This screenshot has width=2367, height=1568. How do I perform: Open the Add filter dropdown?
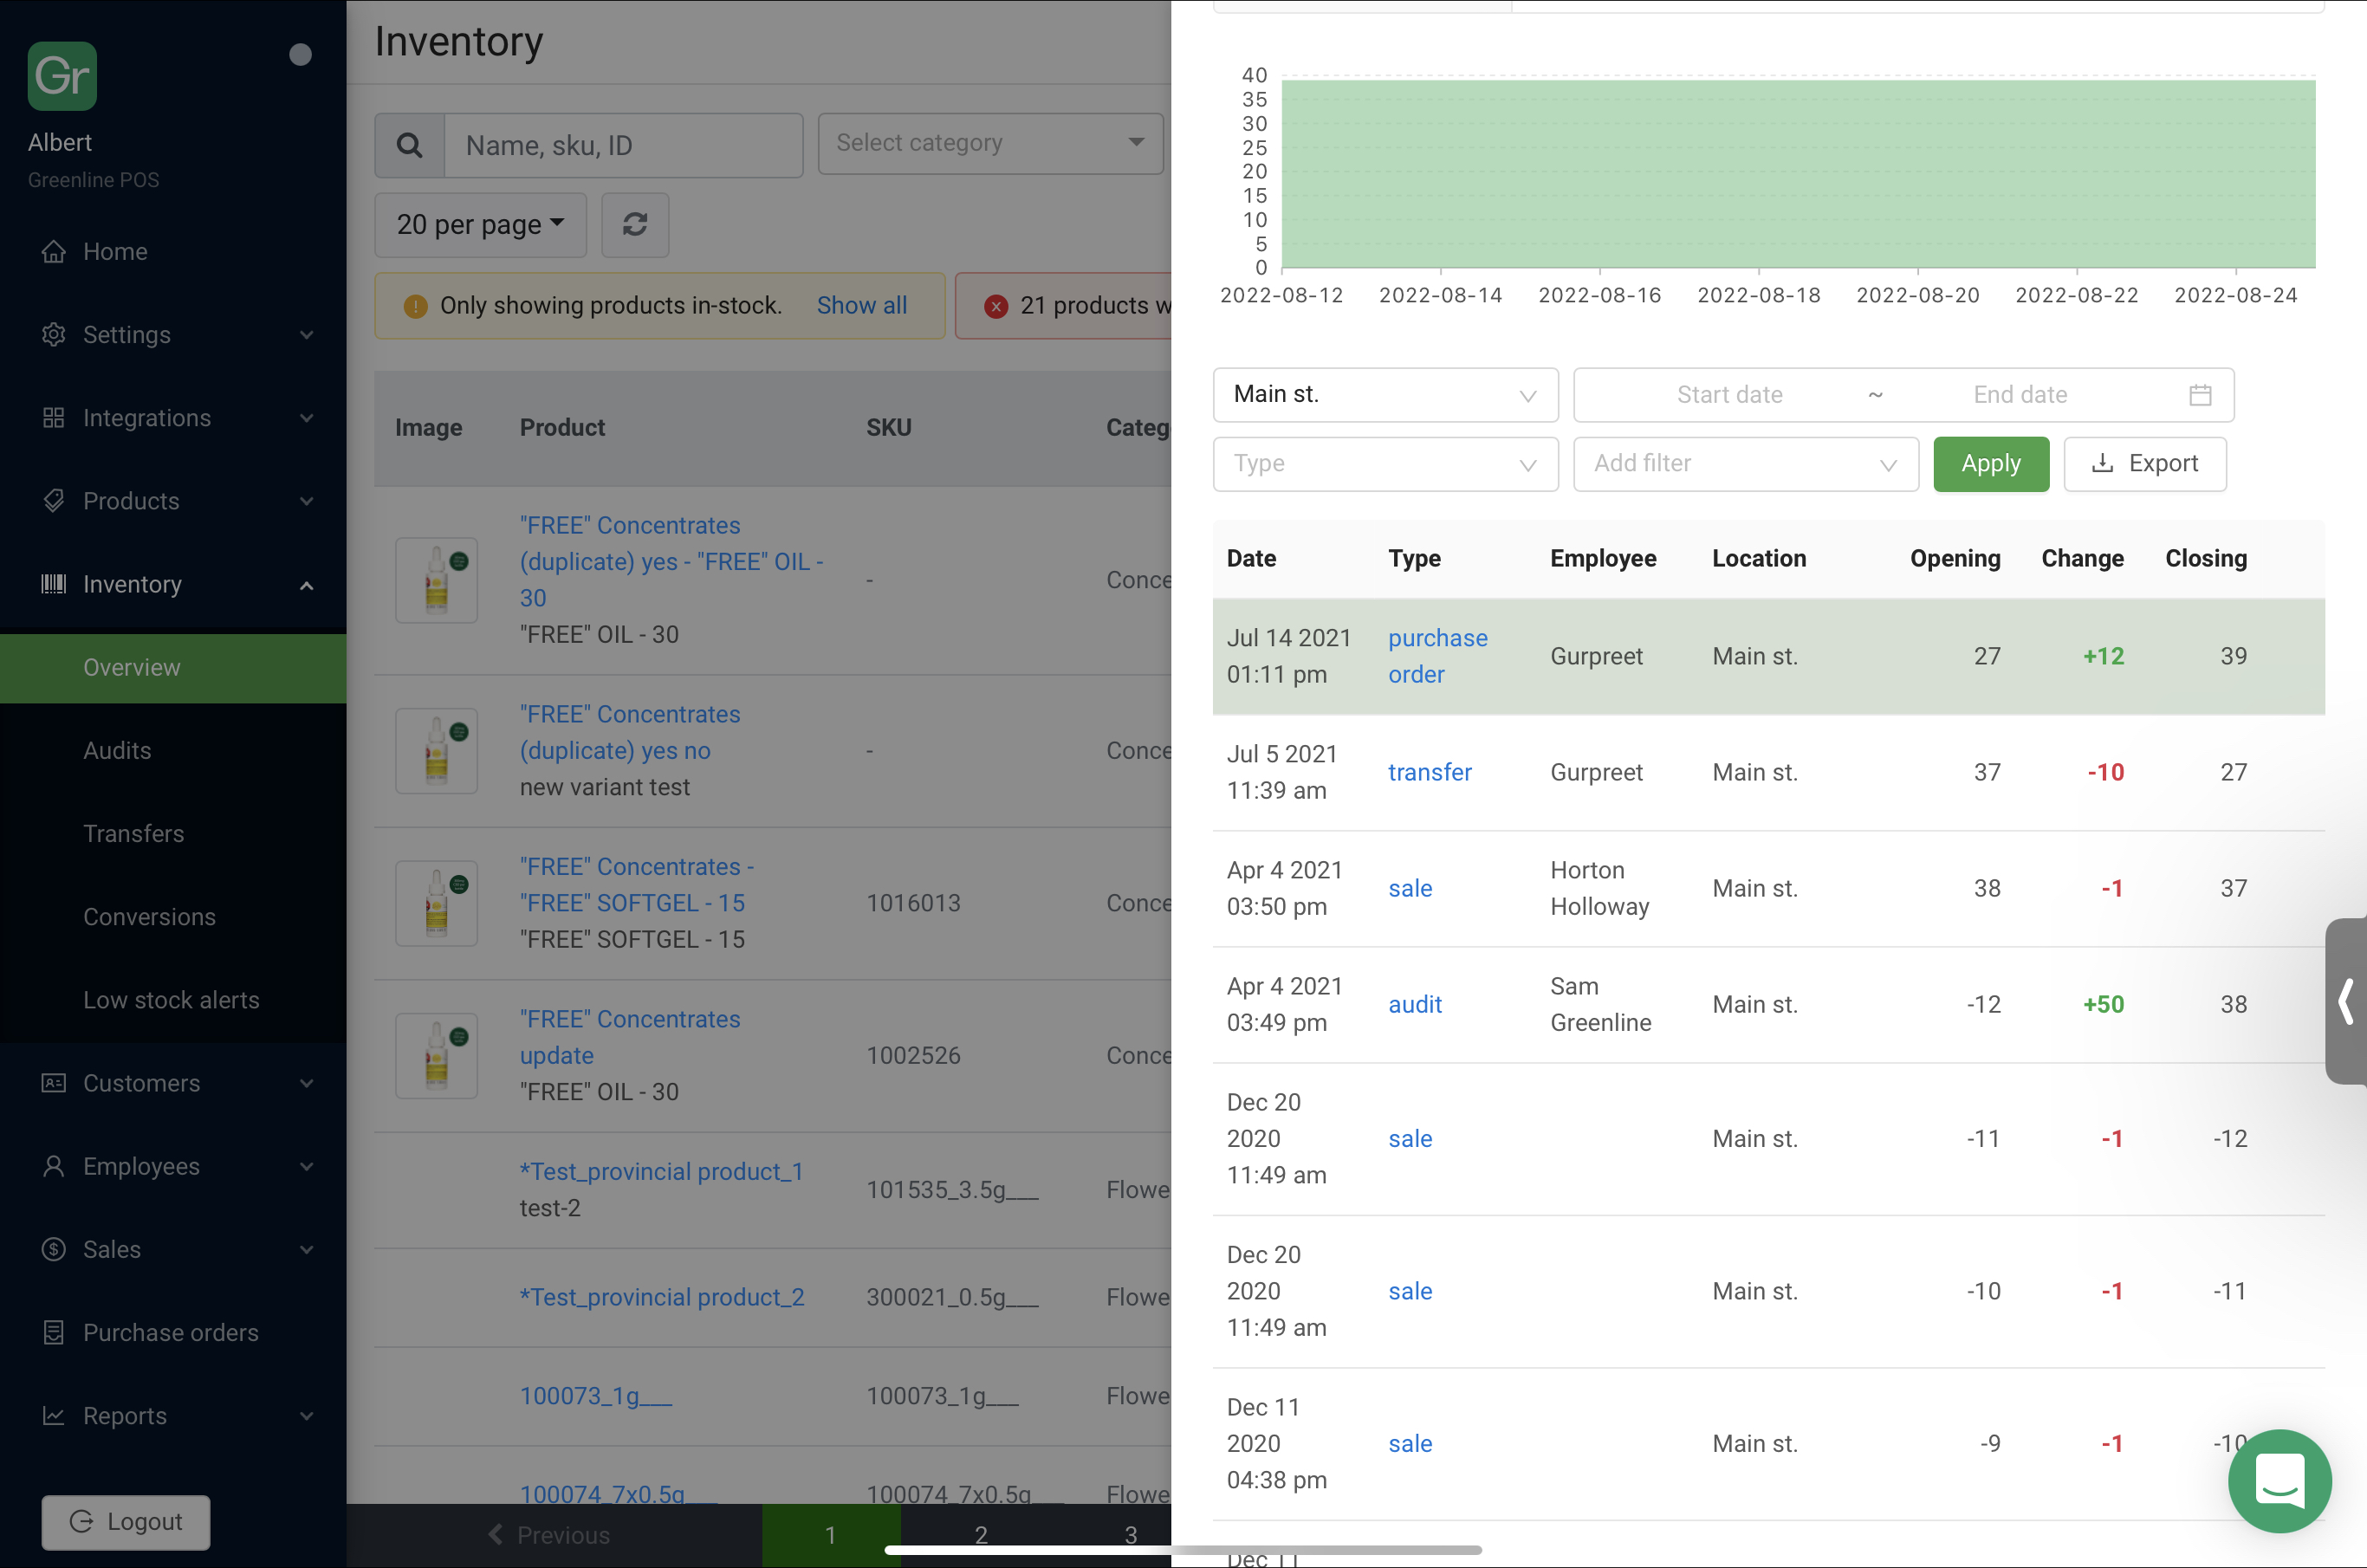pos(1745,463)
